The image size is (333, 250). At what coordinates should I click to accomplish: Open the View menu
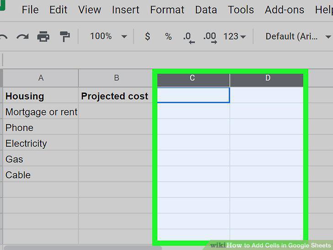[x=89, y=10]
